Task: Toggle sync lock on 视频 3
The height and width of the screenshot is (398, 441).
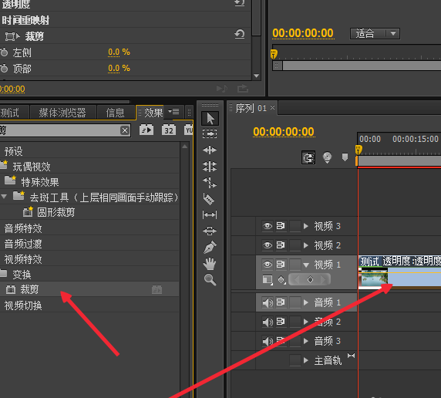Action: click(x=281, y=226)
